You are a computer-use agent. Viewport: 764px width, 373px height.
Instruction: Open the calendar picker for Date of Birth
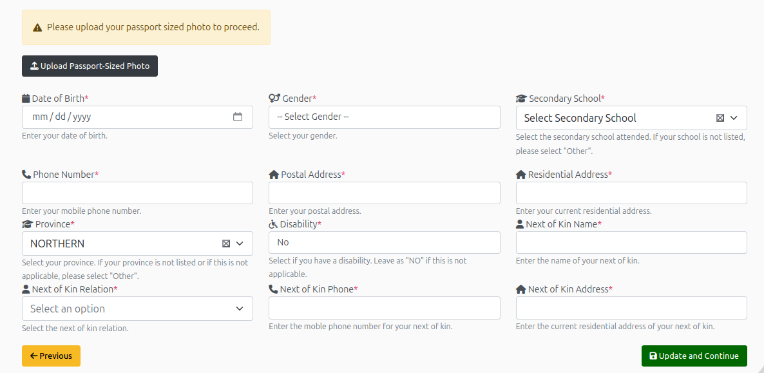click(x=237, y=117)
